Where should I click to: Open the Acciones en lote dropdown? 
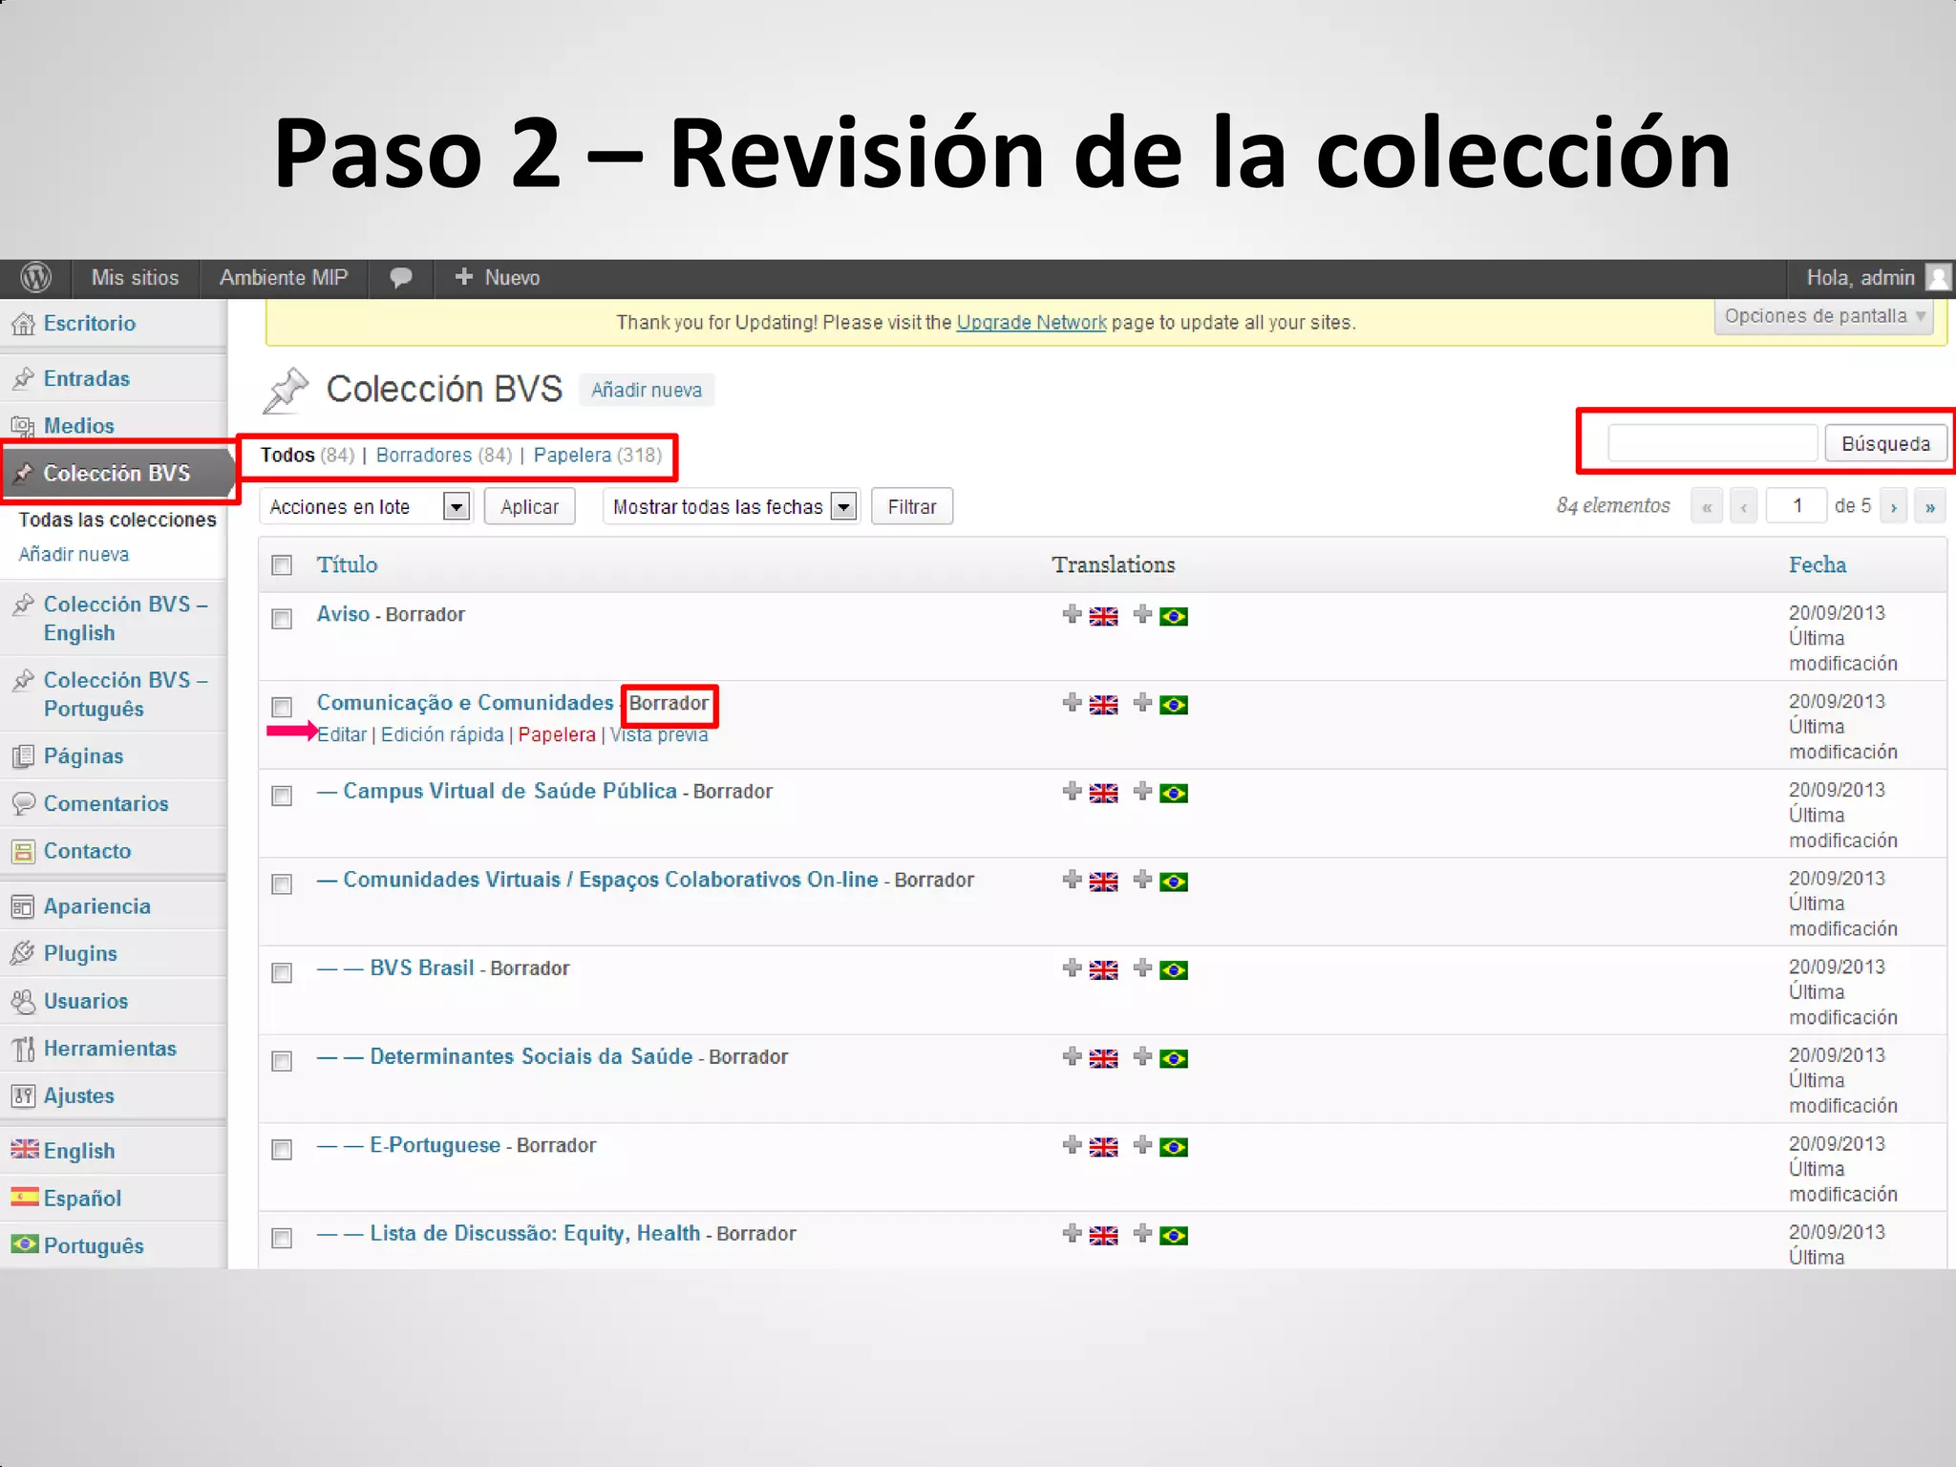[x=367, y=506]
